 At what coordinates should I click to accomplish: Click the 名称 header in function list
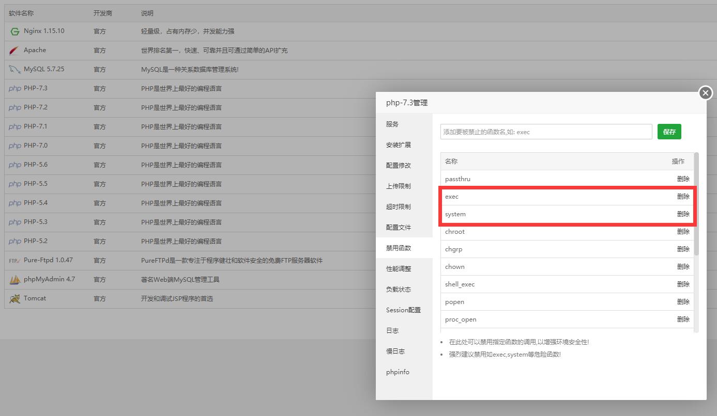[x=451, y=162]
